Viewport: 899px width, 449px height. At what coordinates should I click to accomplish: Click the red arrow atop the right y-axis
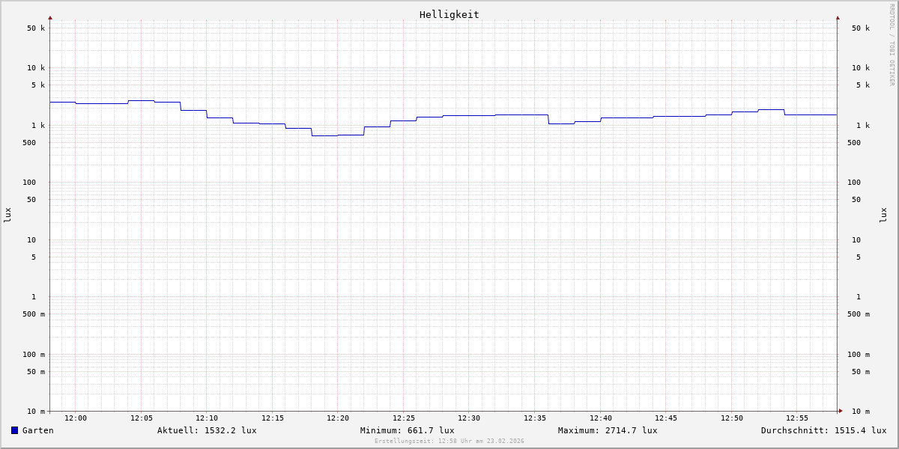[838, 17]
